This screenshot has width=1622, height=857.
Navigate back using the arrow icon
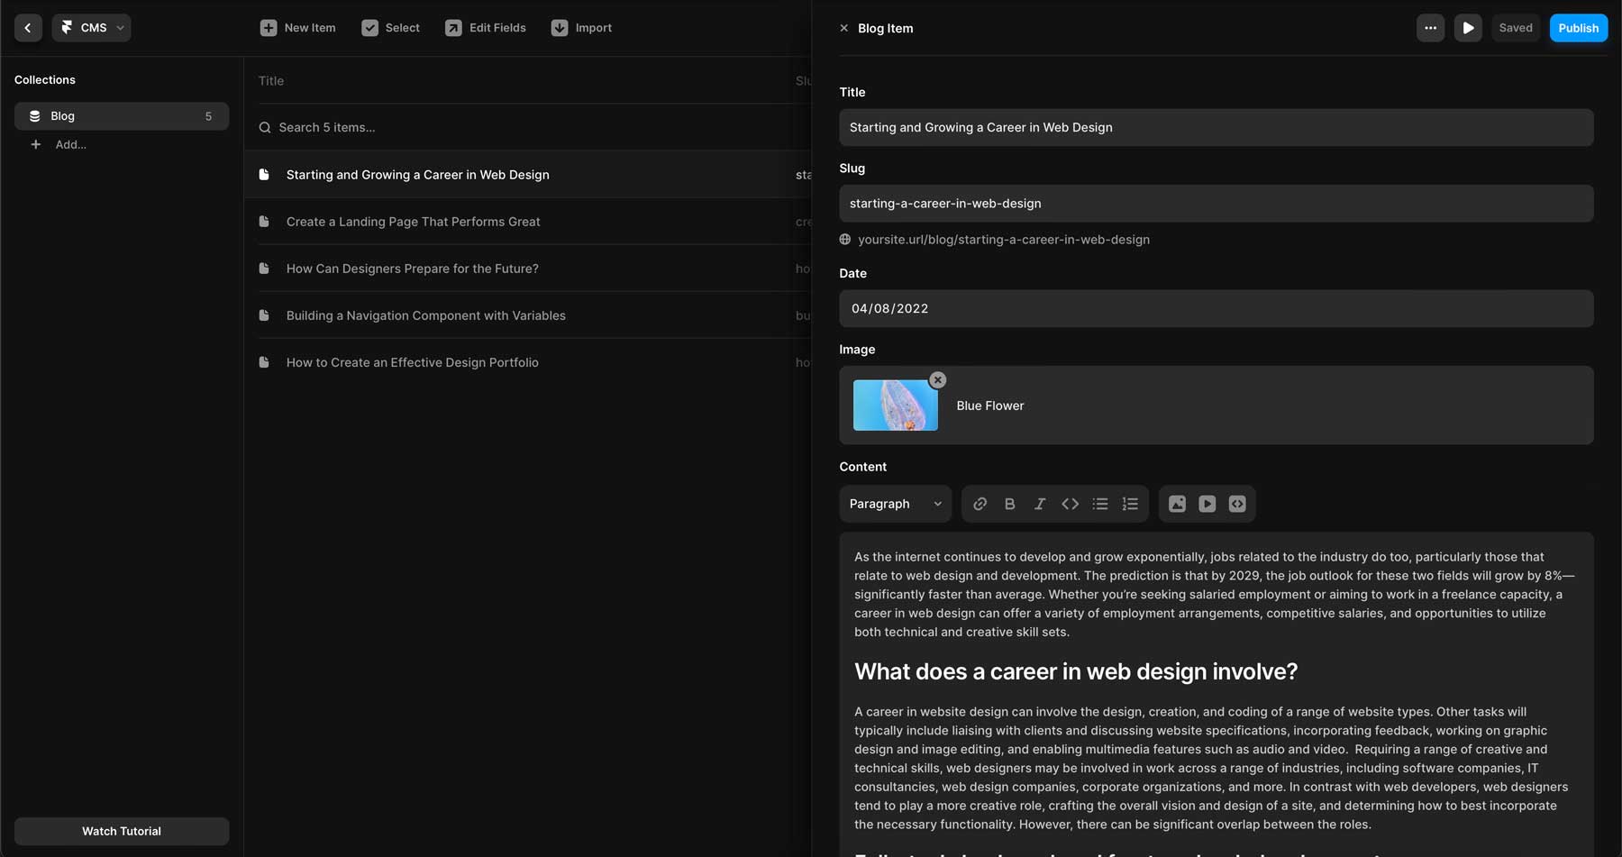(x=28, y=28)
